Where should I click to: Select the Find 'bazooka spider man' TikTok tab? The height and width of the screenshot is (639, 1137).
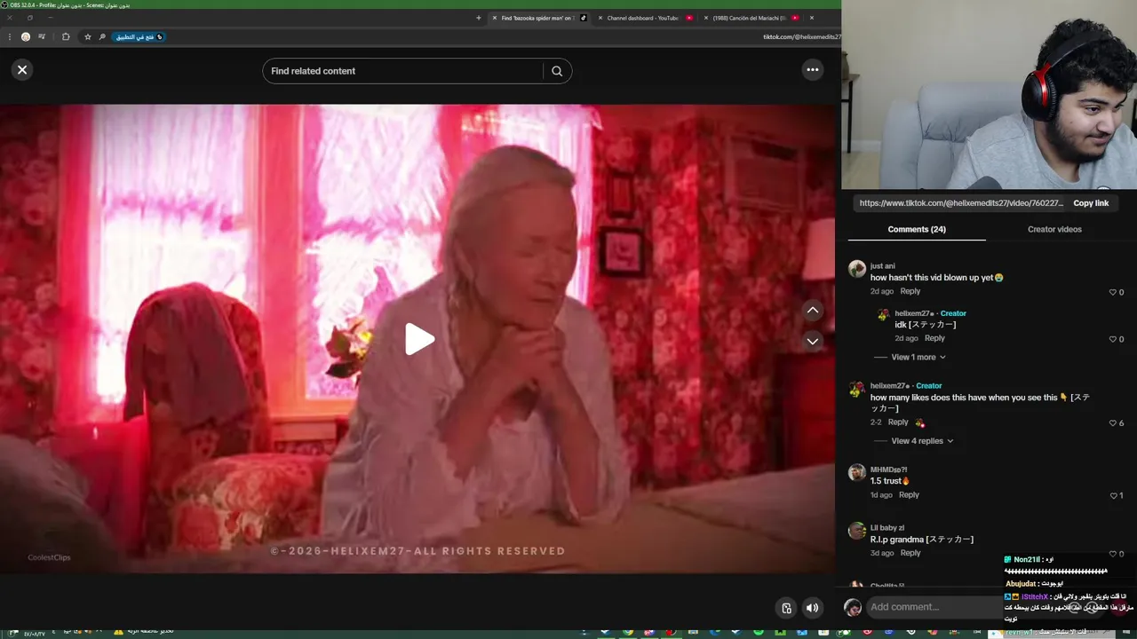coord(538,18)
